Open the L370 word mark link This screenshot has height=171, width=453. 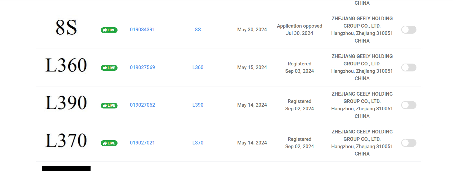pos(198,143)
